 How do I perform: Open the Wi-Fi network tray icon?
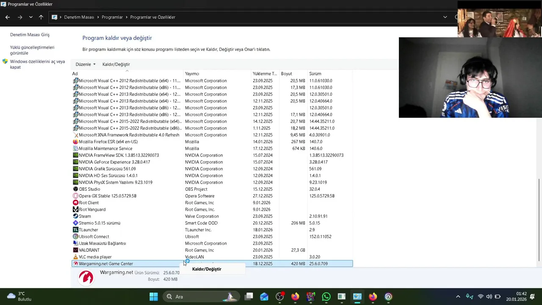tap(481, 297)
